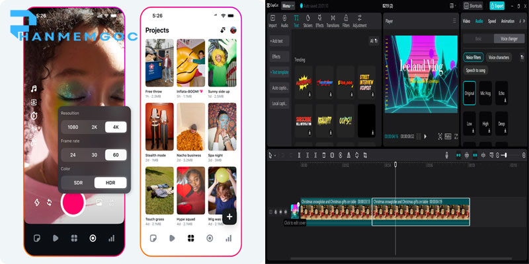This screenshot has height=264, width=529.
Task: Click the Export button
Action: click(497, 6)
